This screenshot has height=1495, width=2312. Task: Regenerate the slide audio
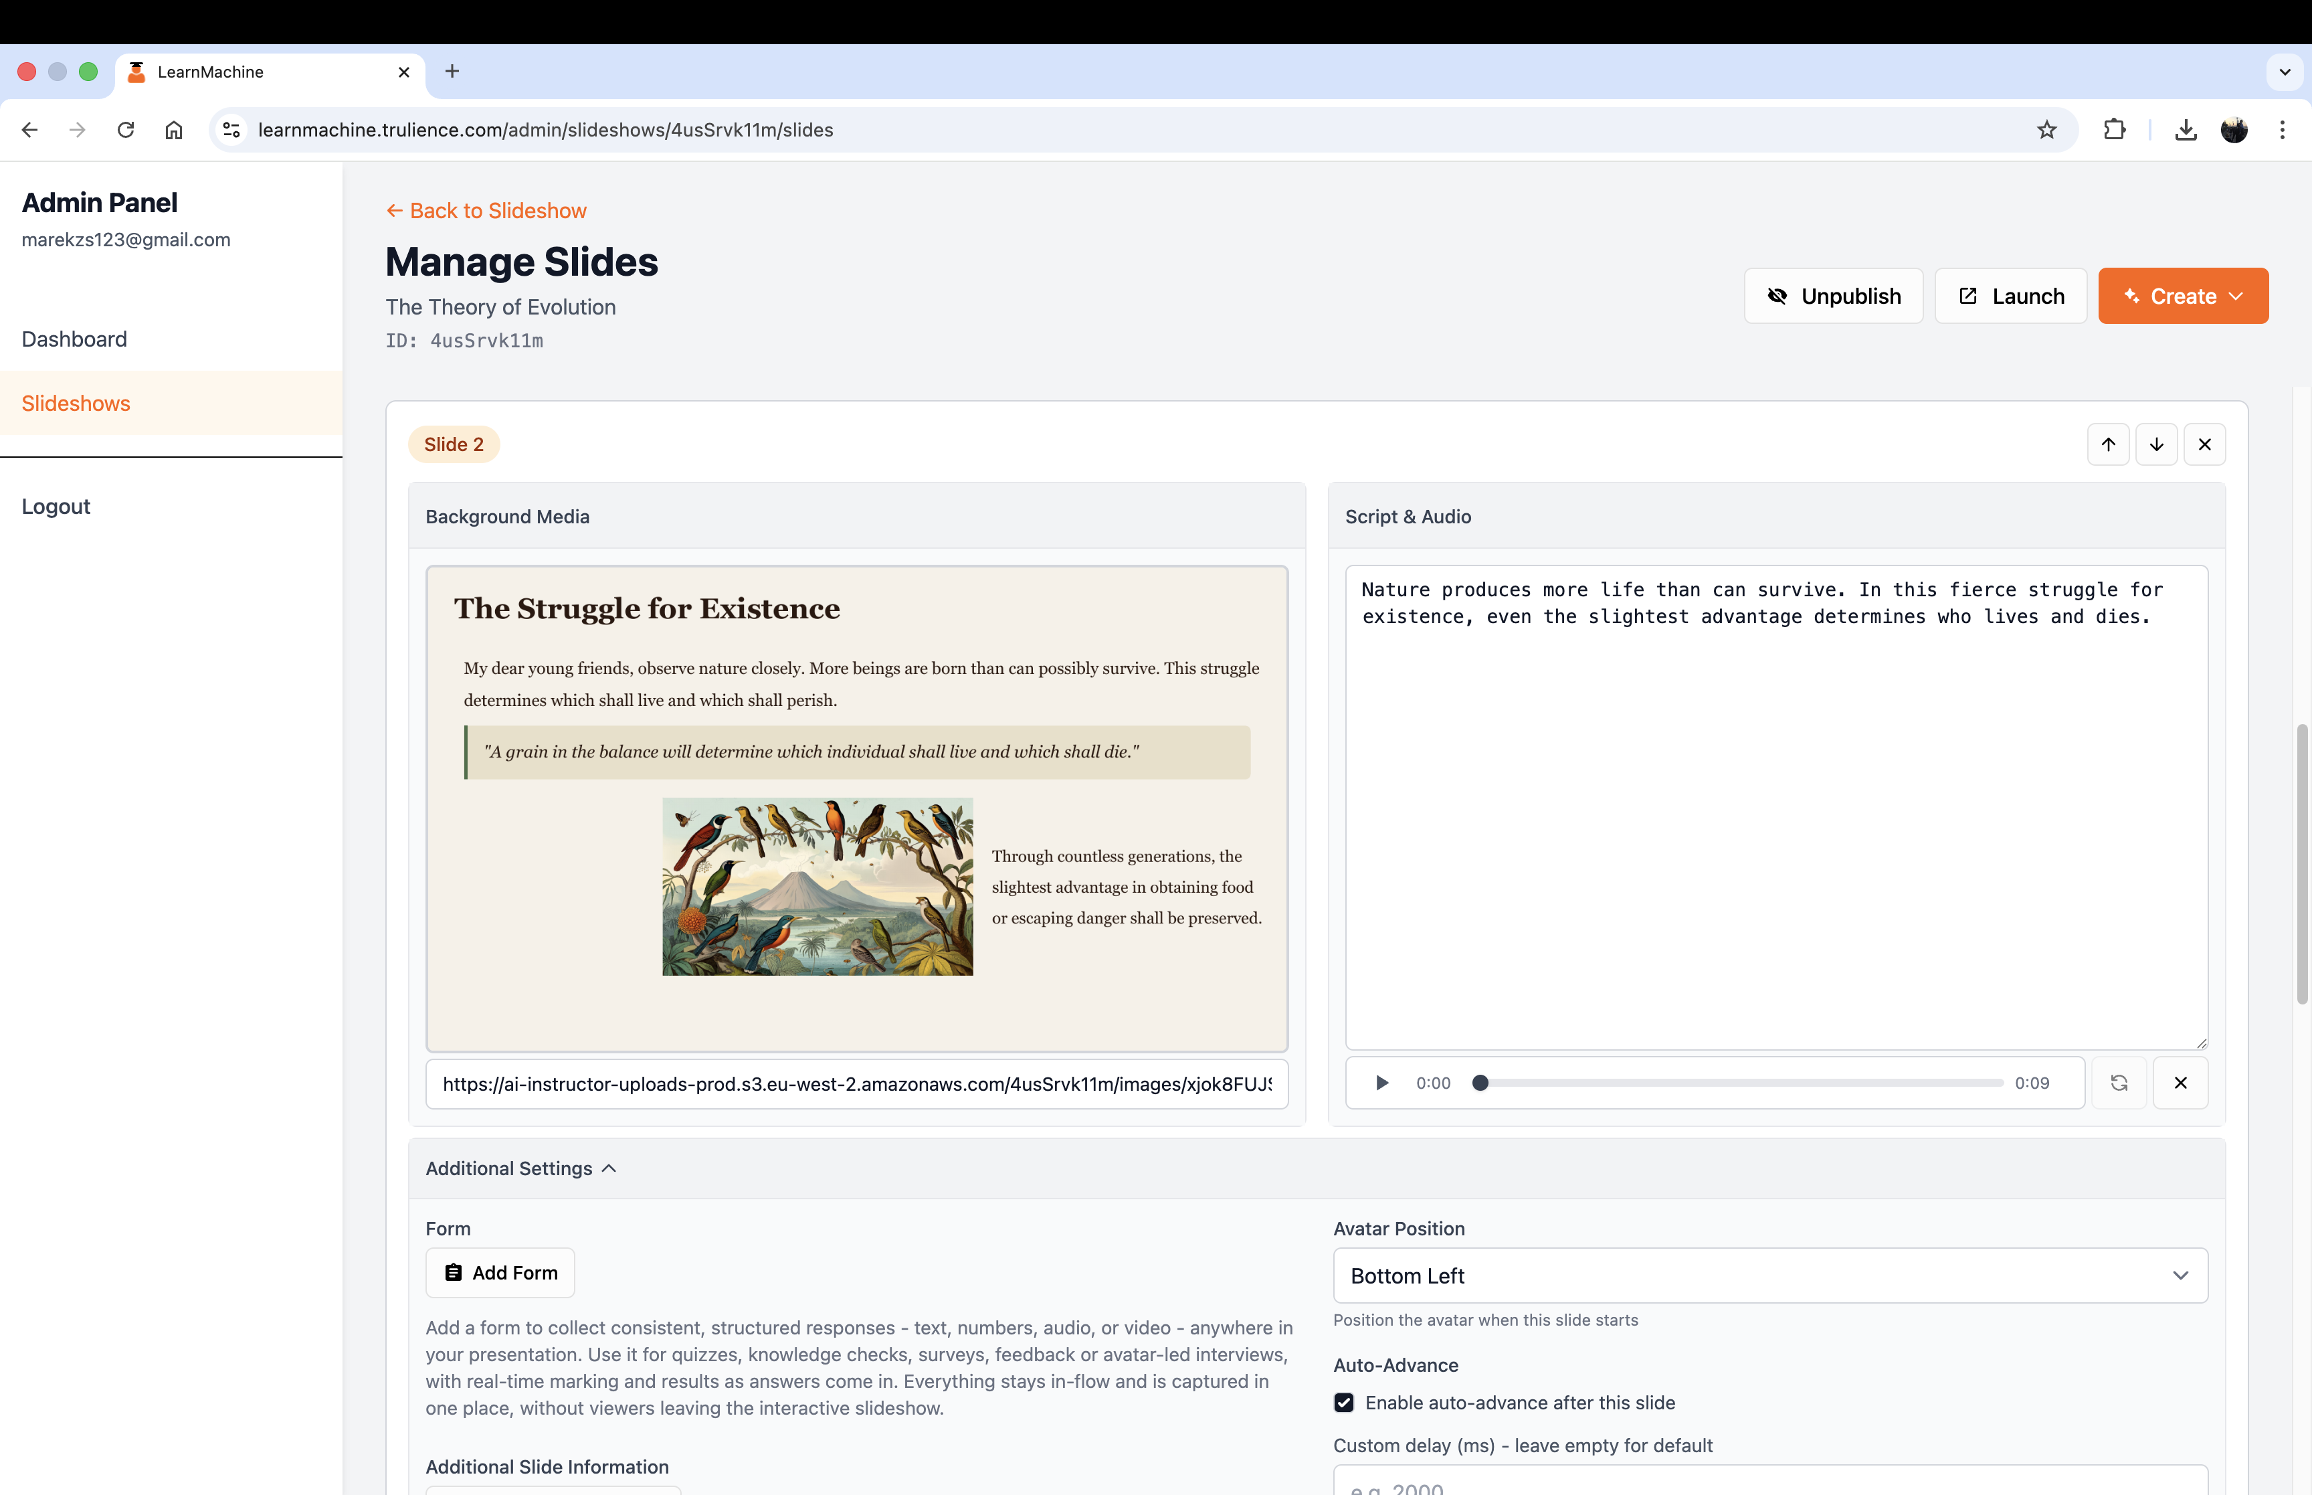coord(2119,1082)
